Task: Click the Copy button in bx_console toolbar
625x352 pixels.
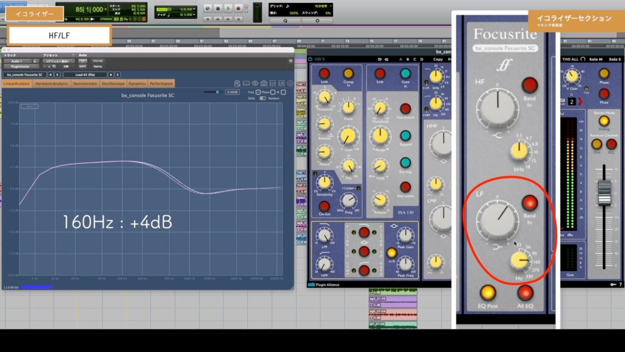Action: pos(438,59)
